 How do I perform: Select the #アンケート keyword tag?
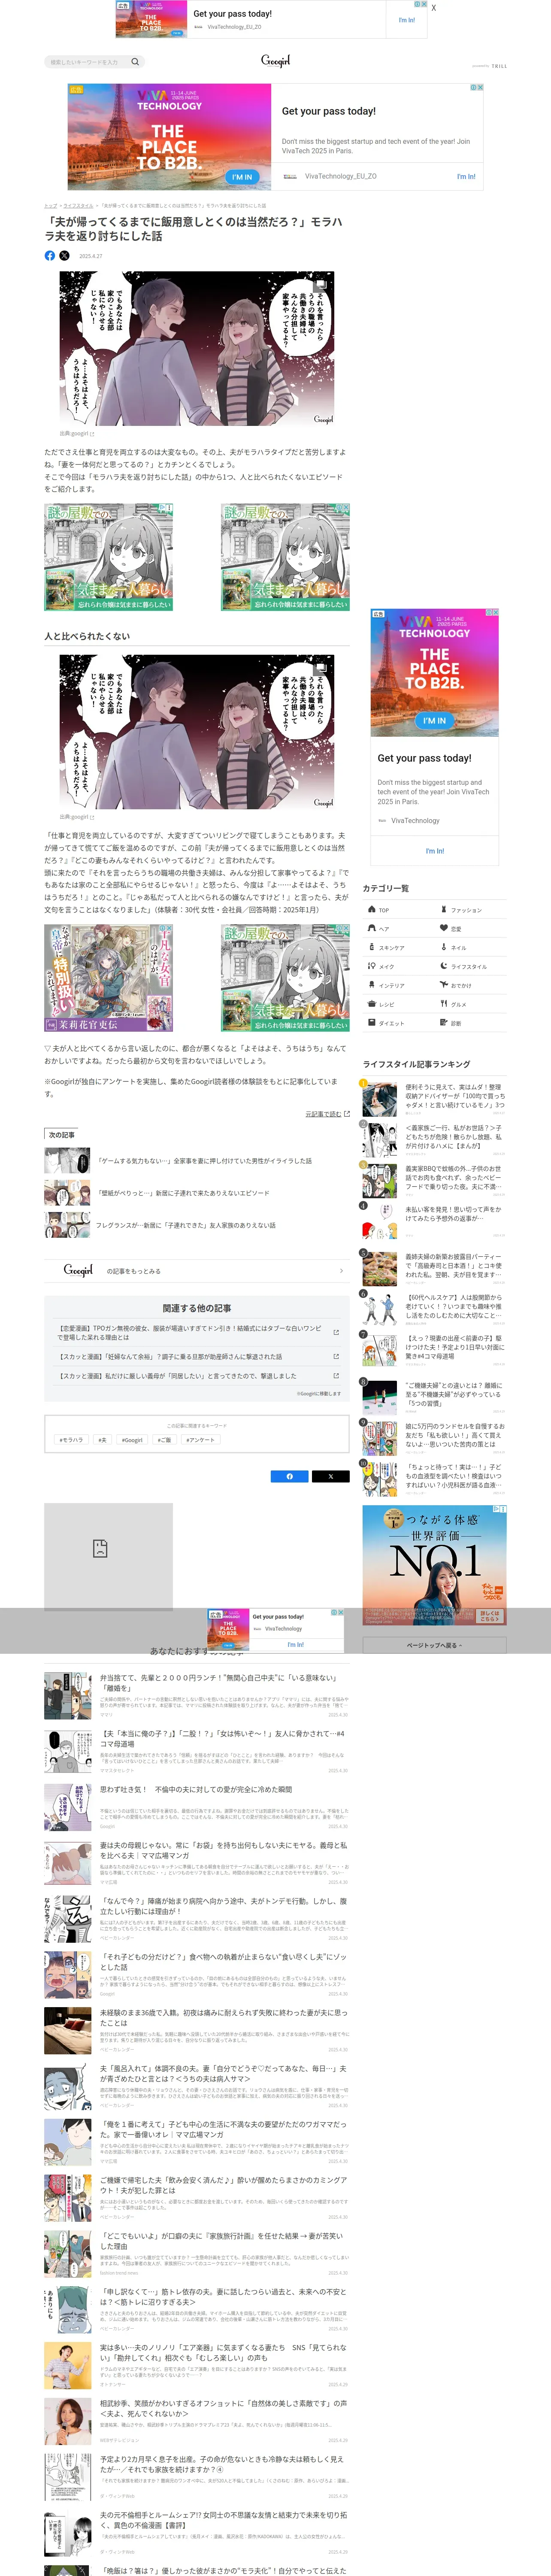coord(200,1440)
